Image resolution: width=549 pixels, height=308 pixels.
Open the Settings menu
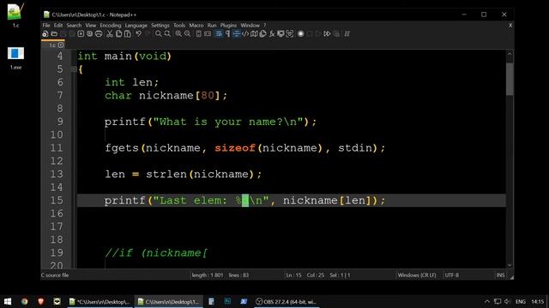160,25
